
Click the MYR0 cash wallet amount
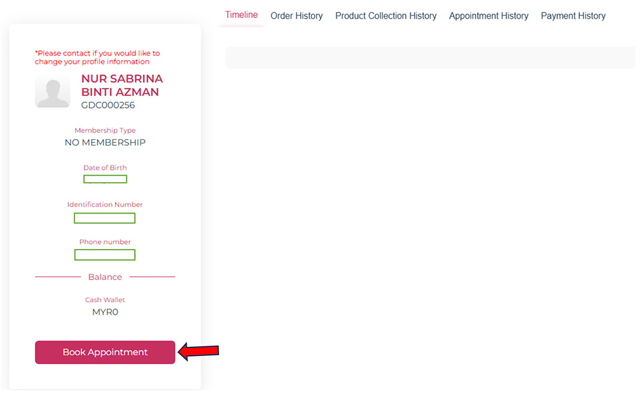(105, 312)
